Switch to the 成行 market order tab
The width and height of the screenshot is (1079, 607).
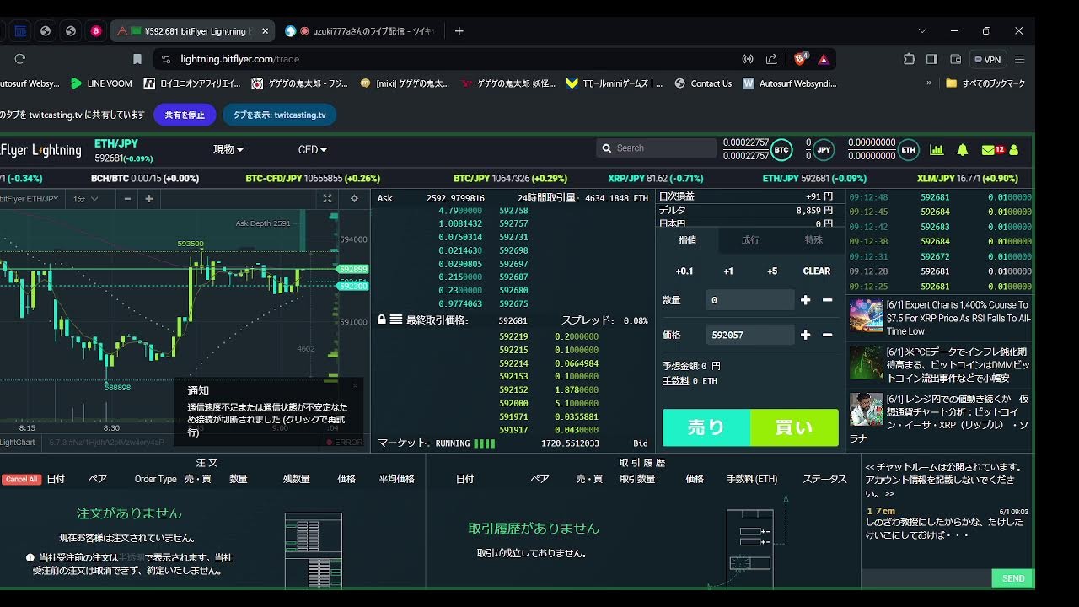(750, 240)
